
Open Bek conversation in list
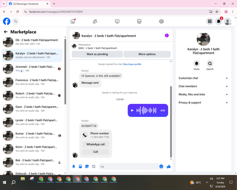32,162
